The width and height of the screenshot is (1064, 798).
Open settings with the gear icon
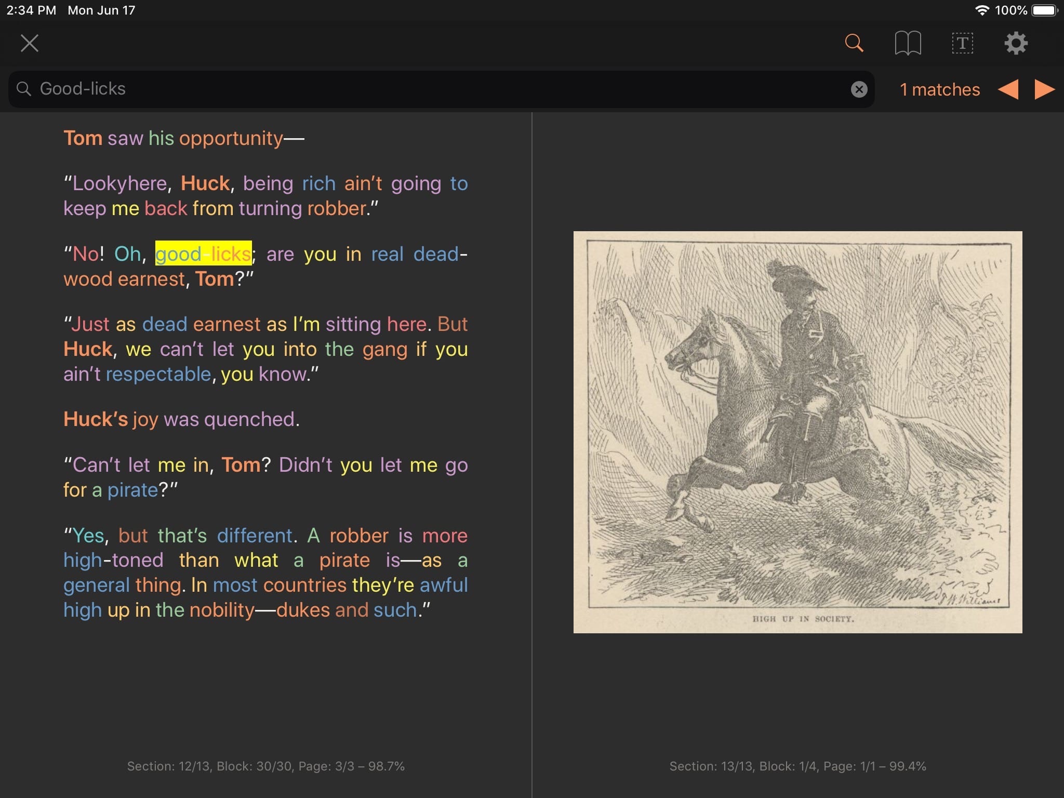pos(1016,43)
